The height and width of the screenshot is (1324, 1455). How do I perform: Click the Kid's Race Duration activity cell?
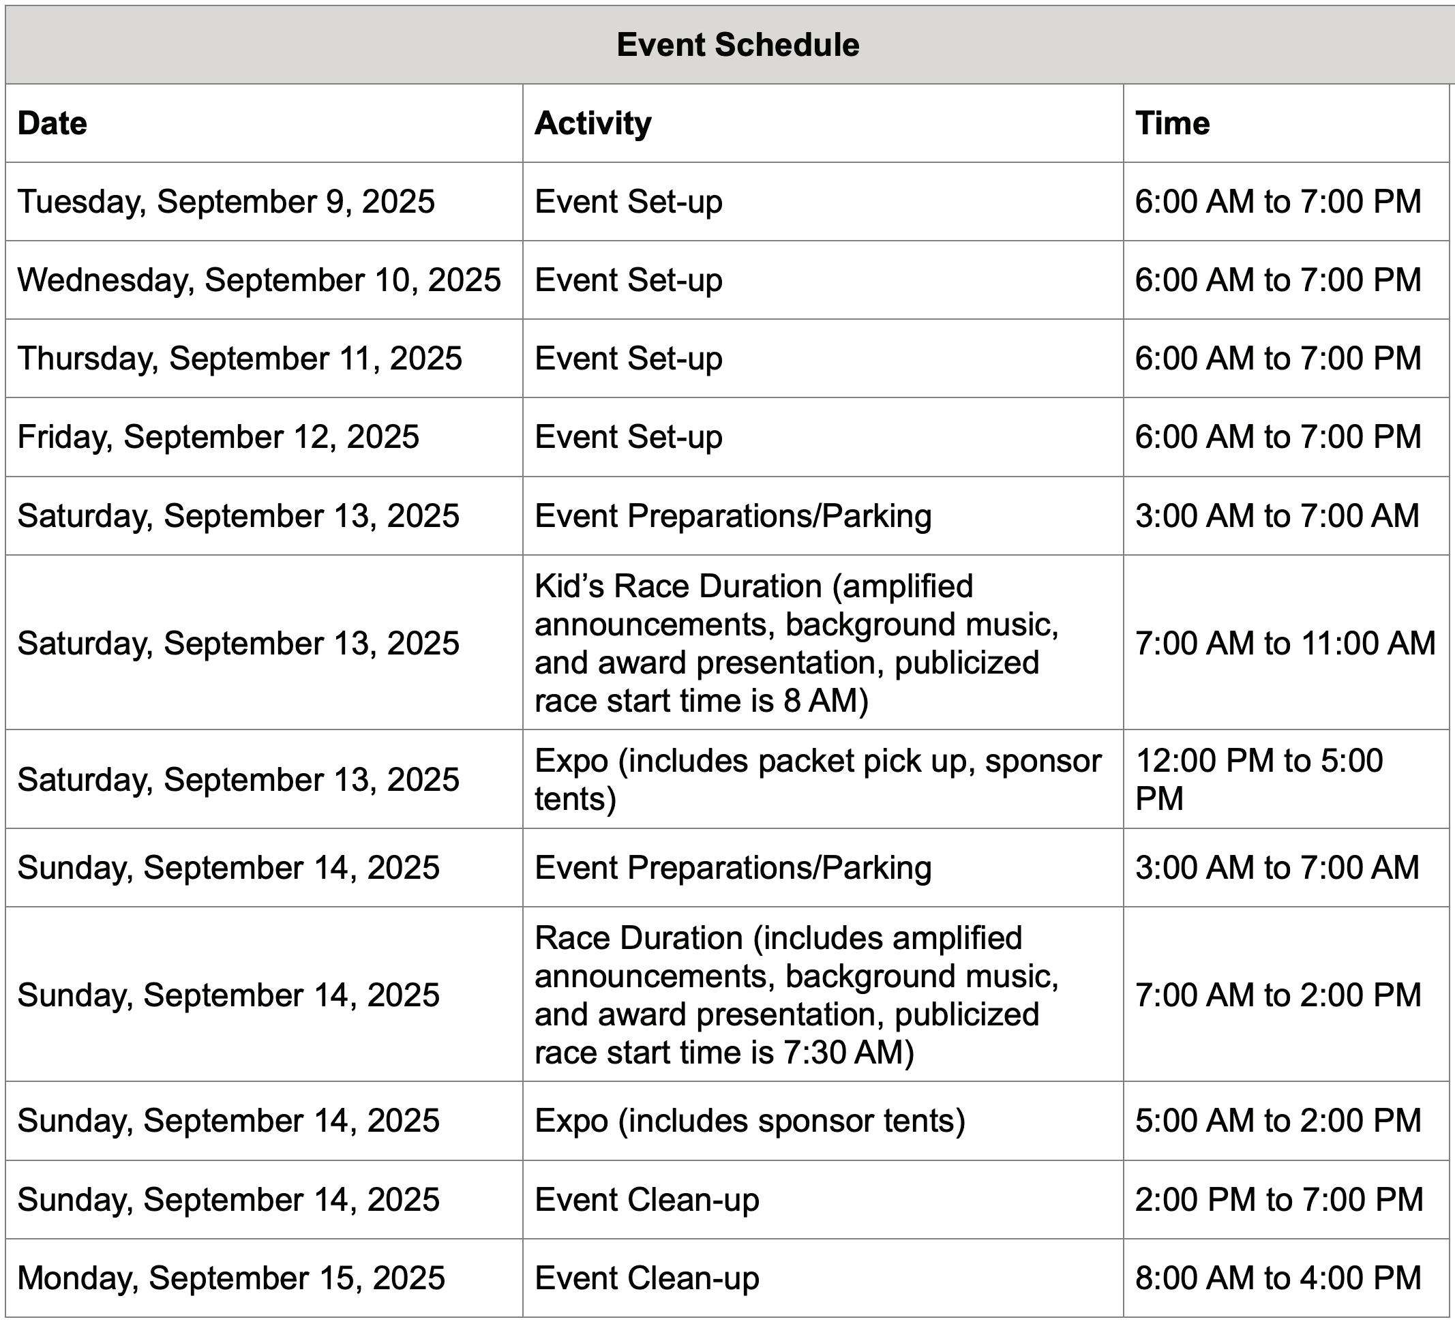(796, 643)
